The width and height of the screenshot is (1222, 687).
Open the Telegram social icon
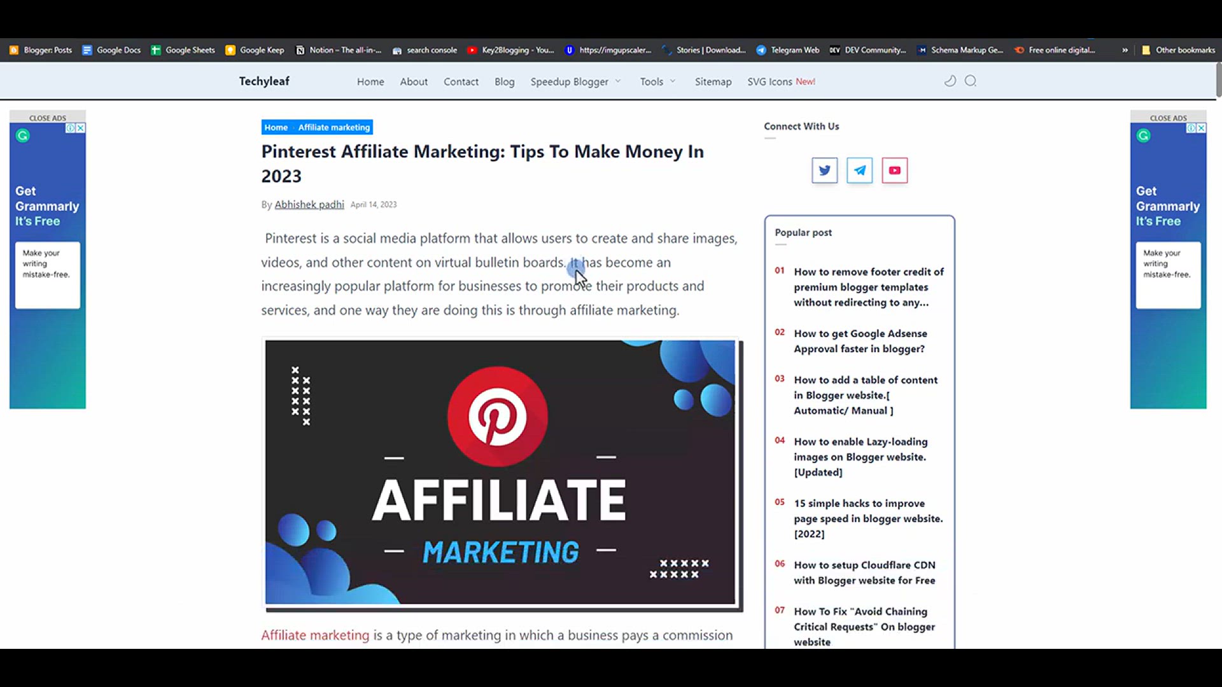(859, 170)
